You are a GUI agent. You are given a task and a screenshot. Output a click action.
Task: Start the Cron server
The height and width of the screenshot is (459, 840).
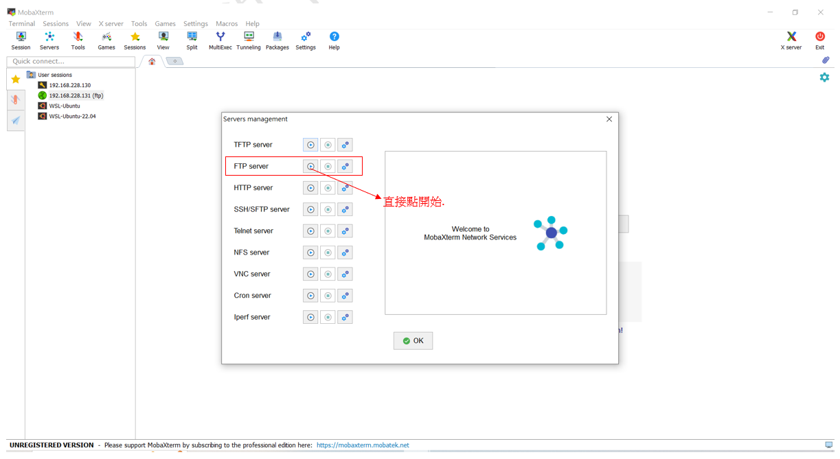310,296
